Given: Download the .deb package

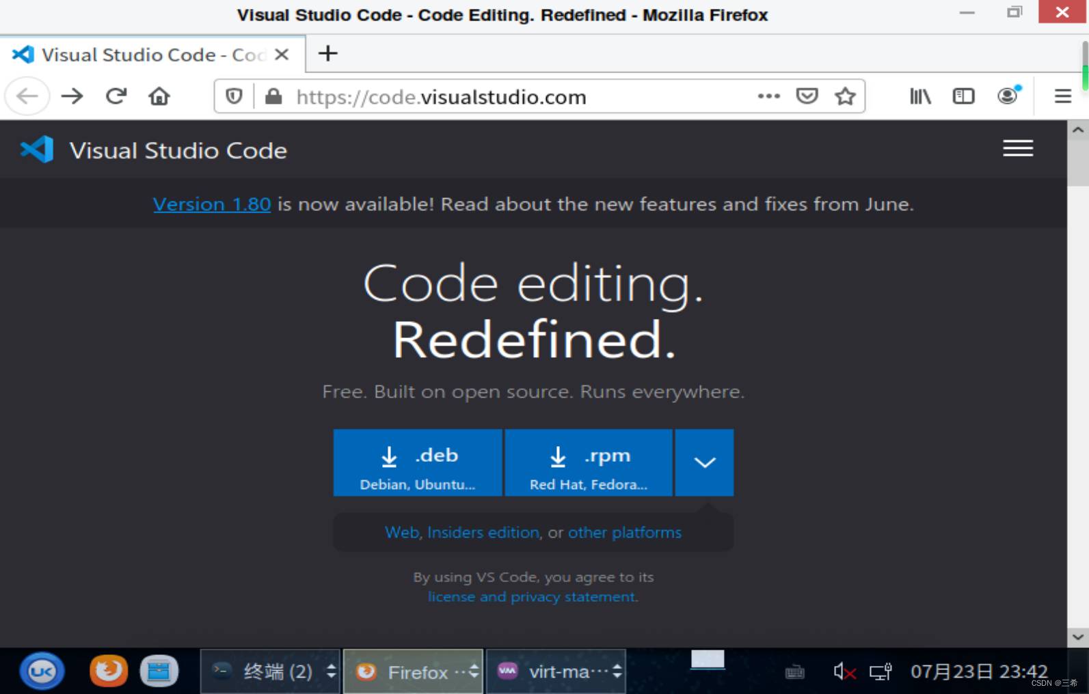Looking at the screenshot, I should click(x=418, y=462).
